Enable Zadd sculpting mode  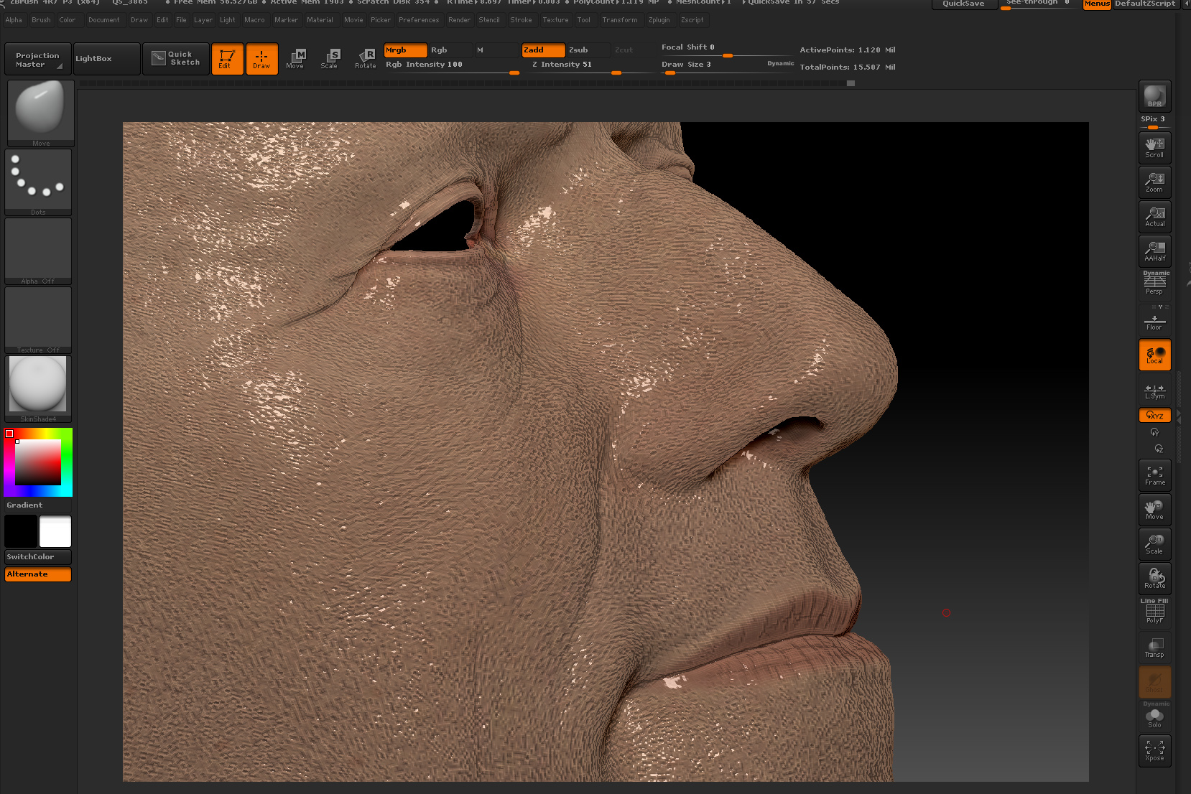pos(543,50)
